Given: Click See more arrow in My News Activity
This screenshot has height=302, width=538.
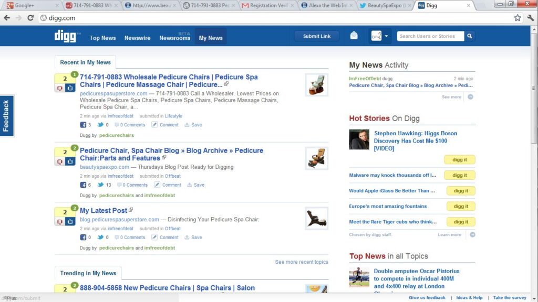Looking at the screenshot, I should [x=470, y=97].
